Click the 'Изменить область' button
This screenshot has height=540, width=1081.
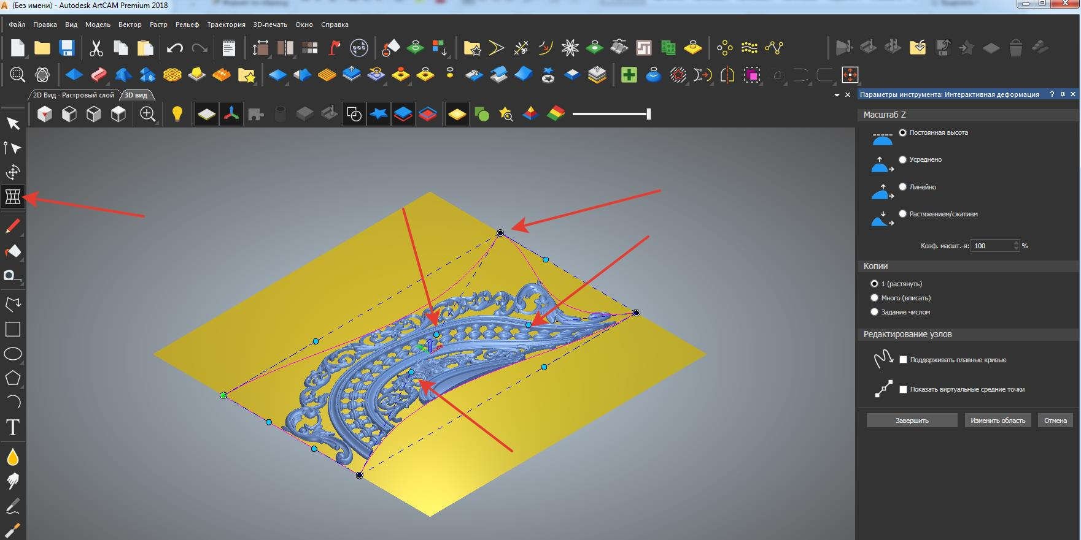click(998, 420)
